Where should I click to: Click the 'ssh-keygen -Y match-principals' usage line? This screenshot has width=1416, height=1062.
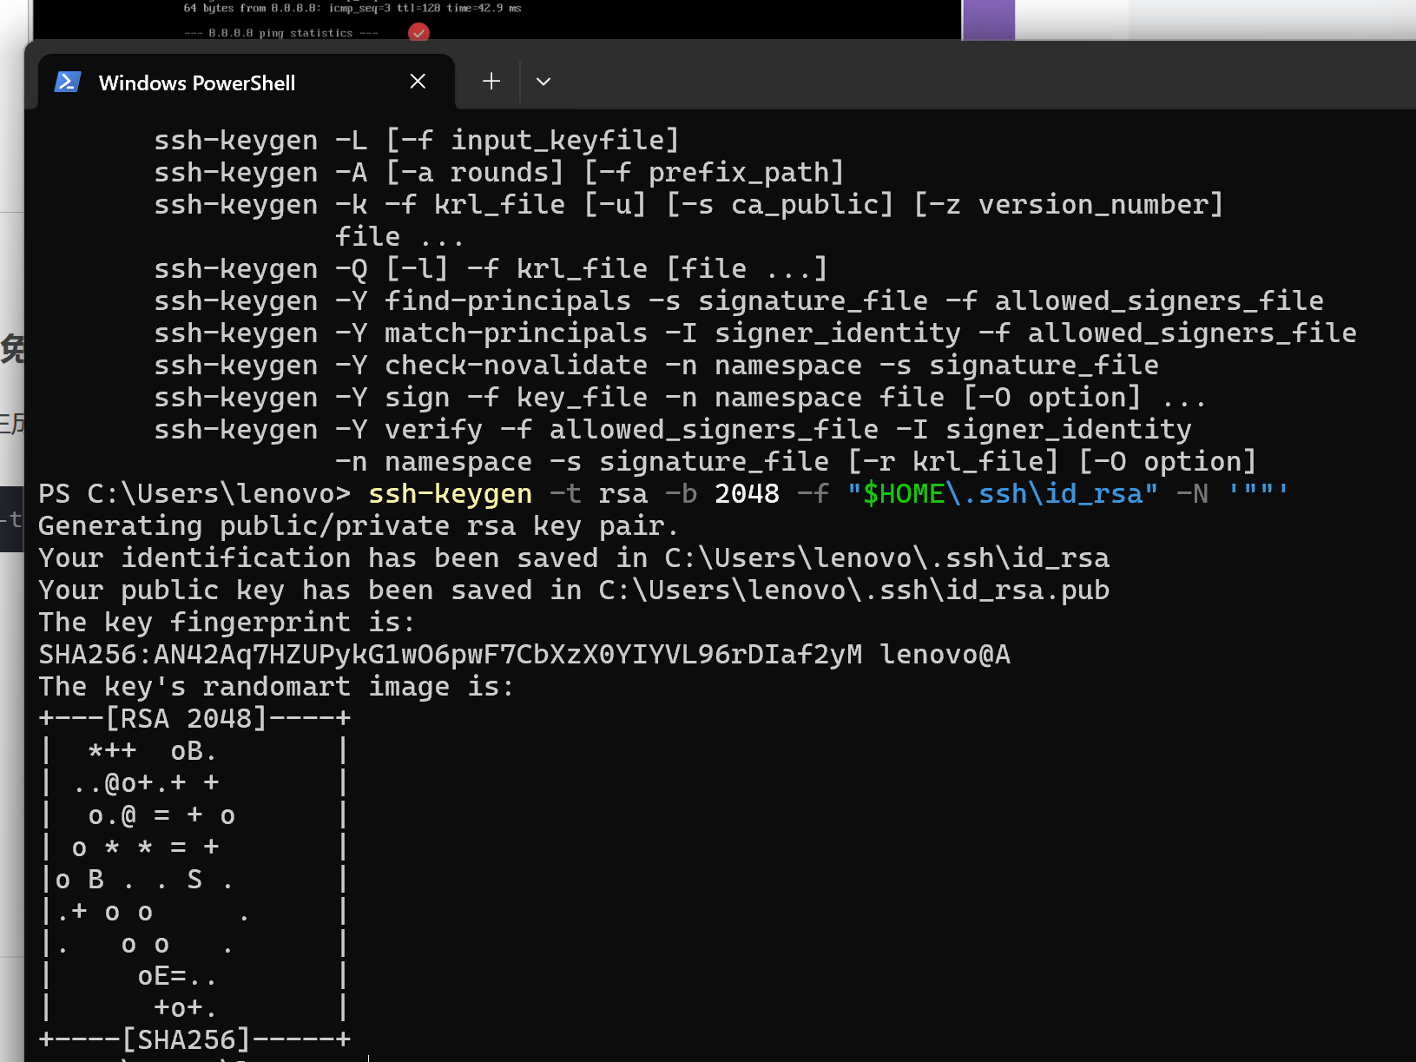(755, 333)
